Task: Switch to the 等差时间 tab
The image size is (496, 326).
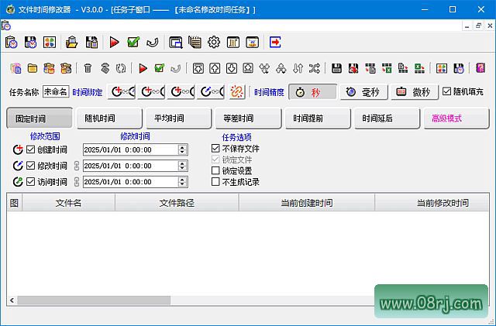Action: 248,118
